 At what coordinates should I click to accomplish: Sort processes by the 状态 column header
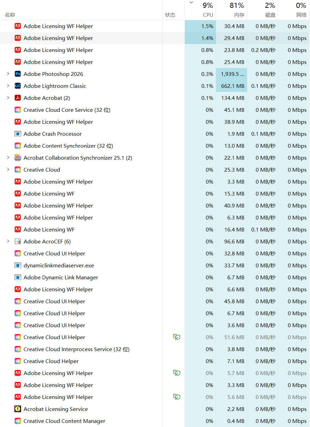click(170, 15)
